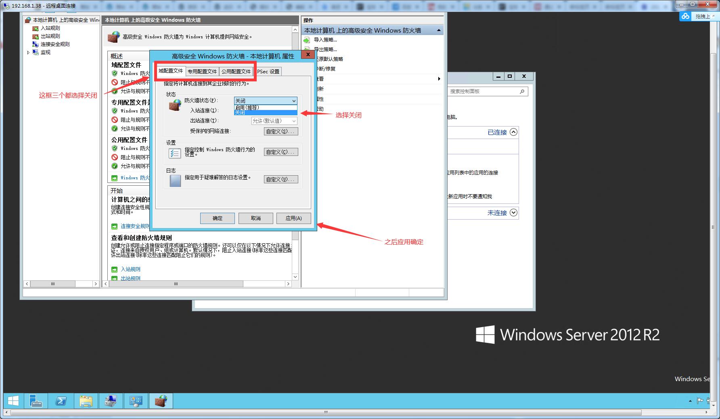This screenshot has height=419, width=720.
Task: Click the 确定 button in the properties dialog
Action: (x=217, y=218)
